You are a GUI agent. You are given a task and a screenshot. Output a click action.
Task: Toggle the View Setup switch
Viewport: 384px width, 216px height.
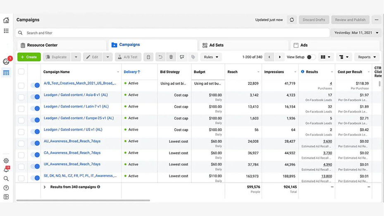point(311,57)
